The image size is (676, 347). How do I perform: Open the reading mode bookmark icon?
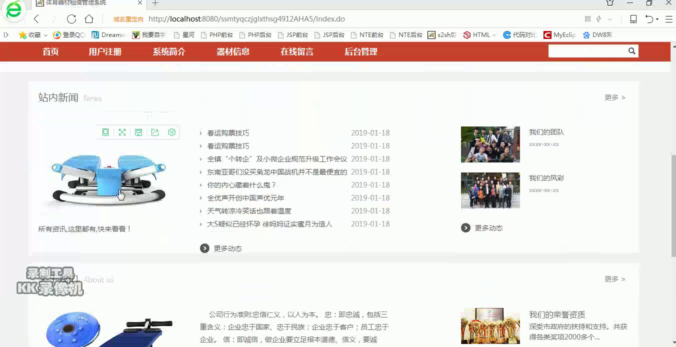[x=633, y=19]
